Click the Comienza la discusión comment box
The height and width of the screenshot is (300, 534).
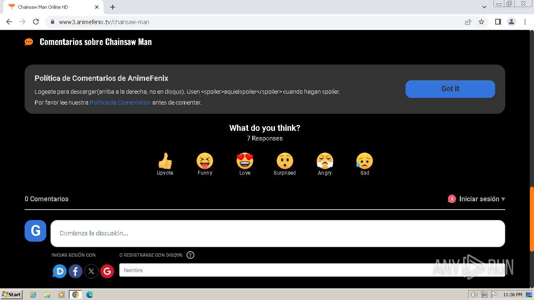coord(278,233)
